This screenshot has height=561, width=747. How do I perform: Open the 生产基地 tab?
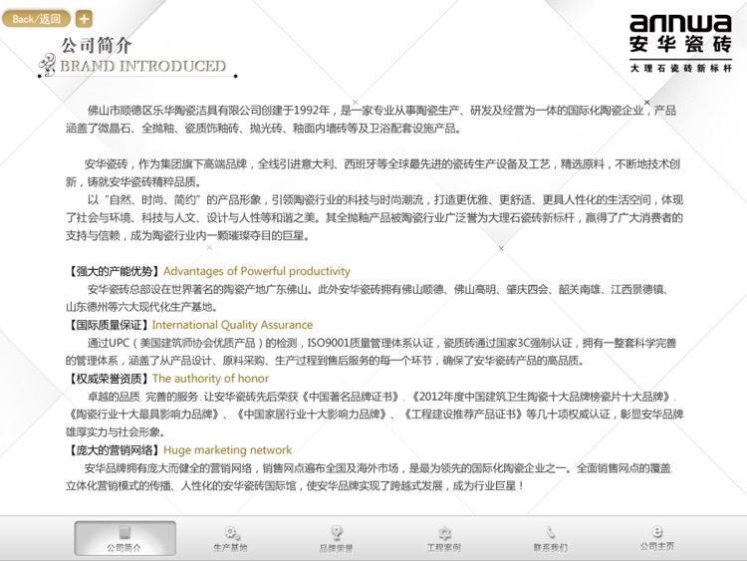(231, 539)
